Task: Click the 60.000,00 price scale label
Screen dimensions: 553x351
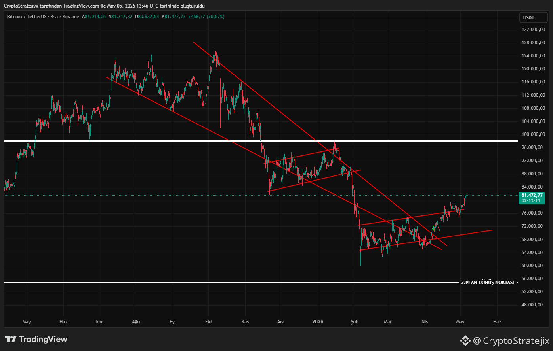Action: 532,266
